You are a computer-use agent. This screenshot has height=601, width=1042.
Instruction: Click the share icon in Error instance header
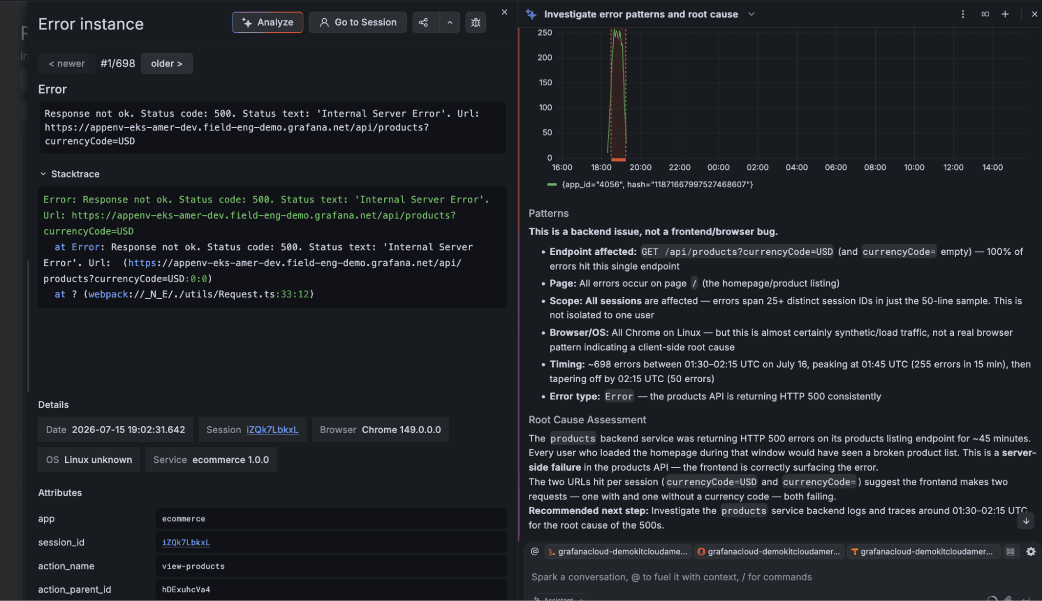[x=423, y=22]
